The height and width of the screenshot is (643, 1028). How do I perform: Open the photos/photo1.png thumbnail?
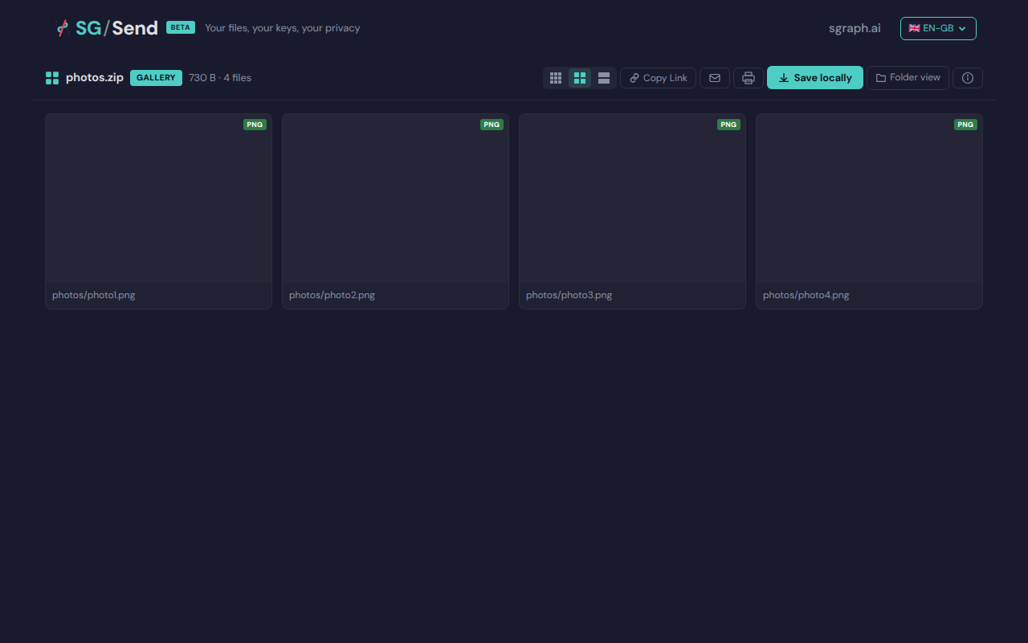(x=158, y=201)
